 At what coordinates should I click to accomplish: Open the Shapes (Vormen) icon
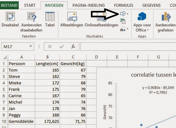(123, 14)
